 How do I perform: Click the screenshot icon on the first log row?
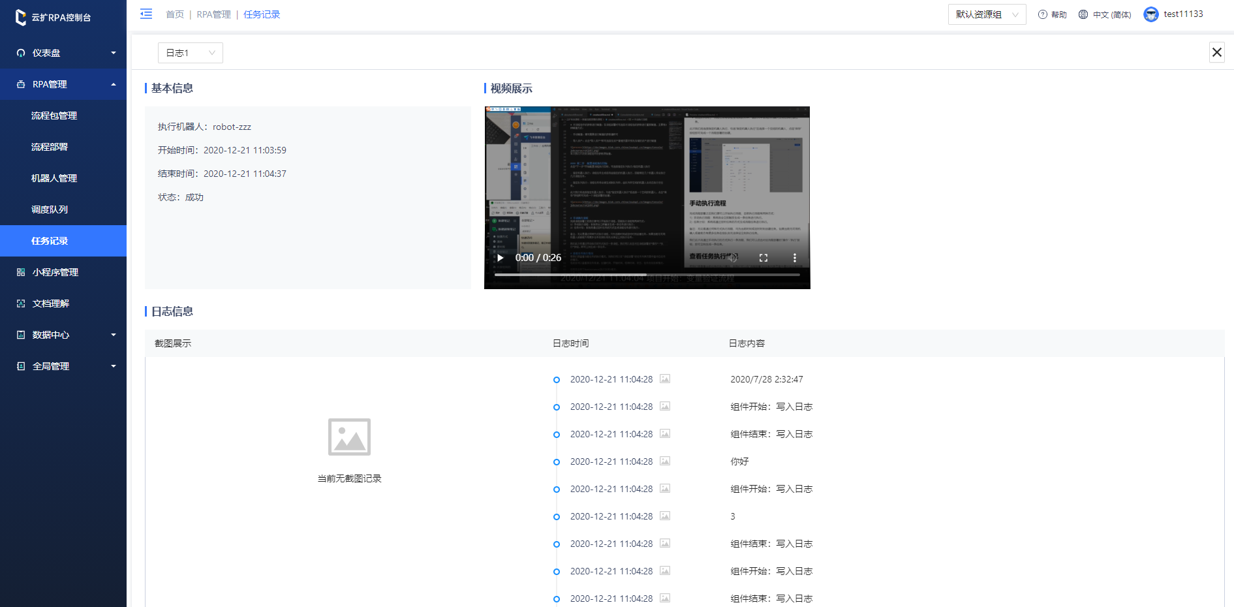(x=665, y=379)
